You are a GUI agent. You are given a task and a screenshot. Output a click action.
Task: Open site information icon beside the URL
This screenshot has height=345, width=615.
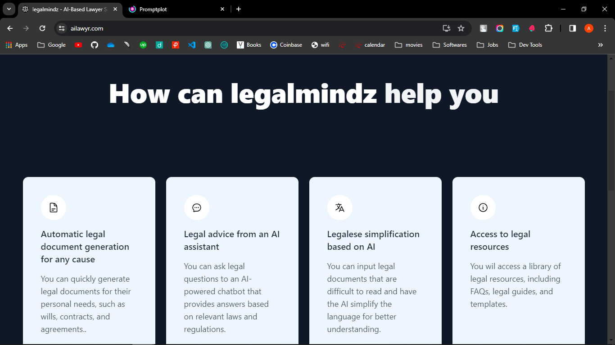tap(62, 28)
